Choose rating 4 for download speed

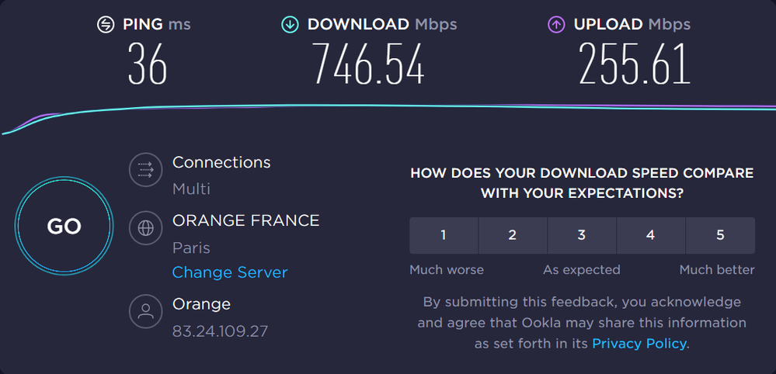[651, 235]
